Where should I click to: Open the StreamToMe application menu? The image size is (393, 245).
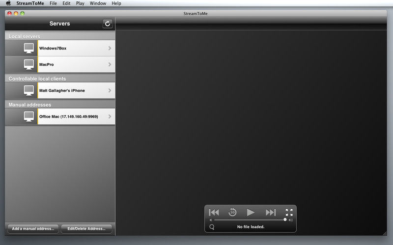coord(30,3)
